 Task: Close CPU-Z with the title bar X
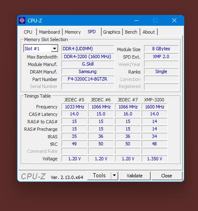coord(174,20)
